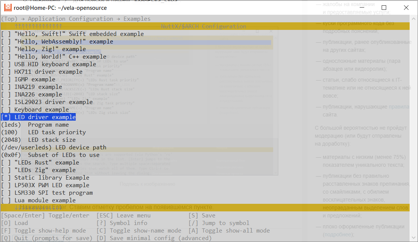This screenshot has width=418, height=242.
Task: Click [Q] Quit (prompts for save) hint
Action: [47, 238]
